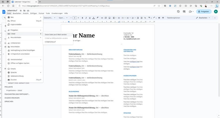Apply italic formatting
This screenshot has width=220, height=118.
coord(86,18)
